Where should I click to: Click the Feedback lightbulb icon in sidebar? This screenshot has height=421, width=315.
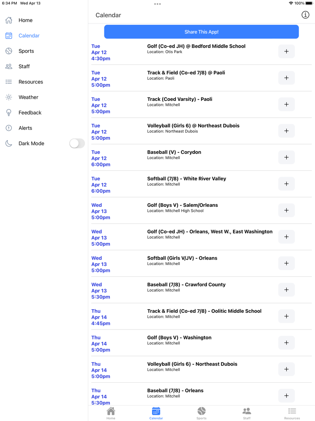9,113
